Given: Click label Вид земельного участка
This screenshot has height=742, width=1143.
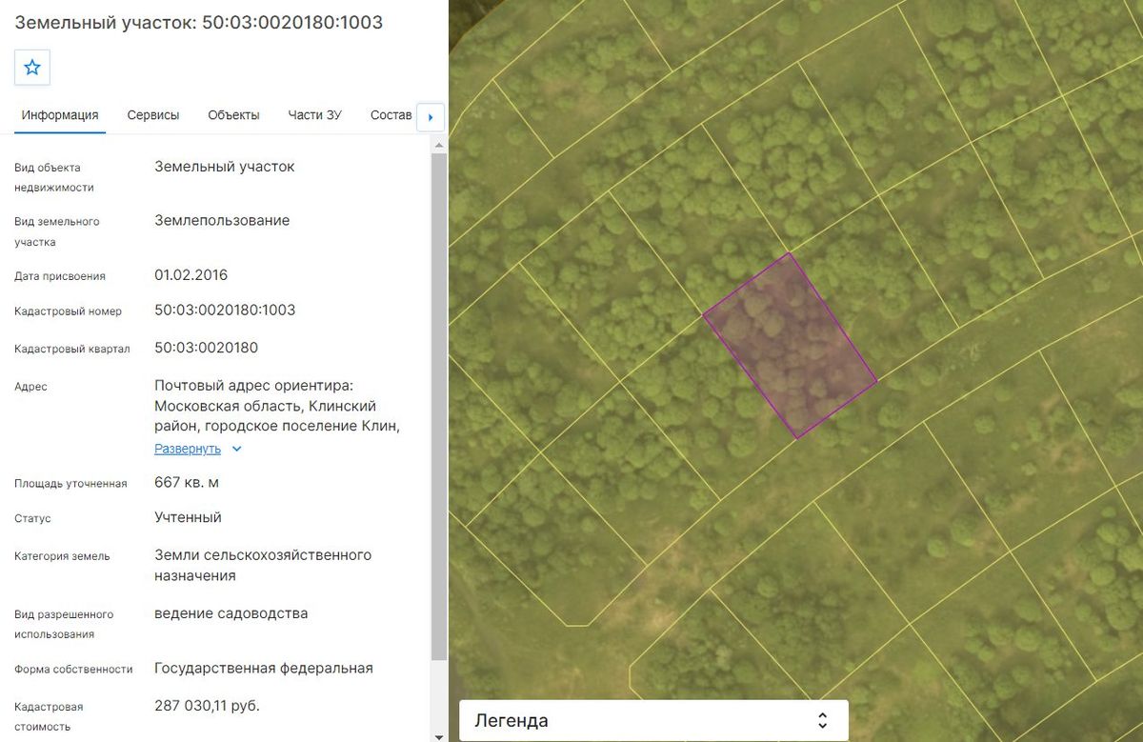Looking at the screenshot, I should pos(57,231).
